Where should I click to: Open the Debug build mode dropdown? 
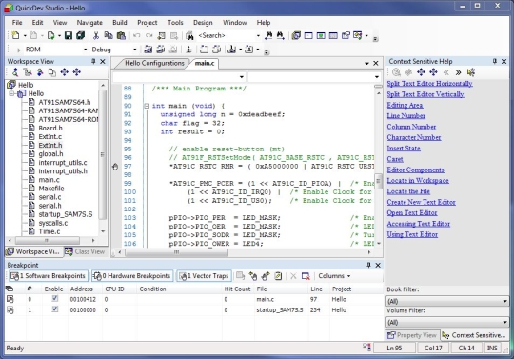click(x=134, y=50)
